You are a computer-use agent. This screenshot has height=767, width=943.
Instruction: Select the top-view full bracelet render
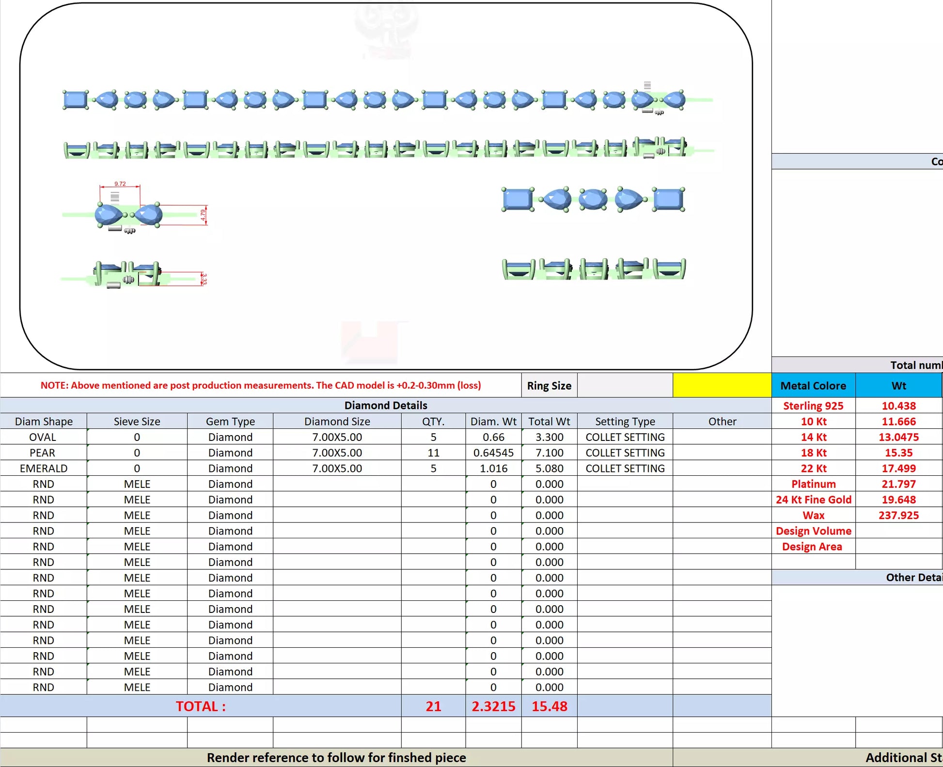pyautogui.click(x=373, y=100)
